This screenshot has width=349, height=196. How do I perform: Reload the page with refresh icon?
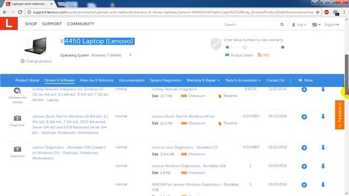20,12
